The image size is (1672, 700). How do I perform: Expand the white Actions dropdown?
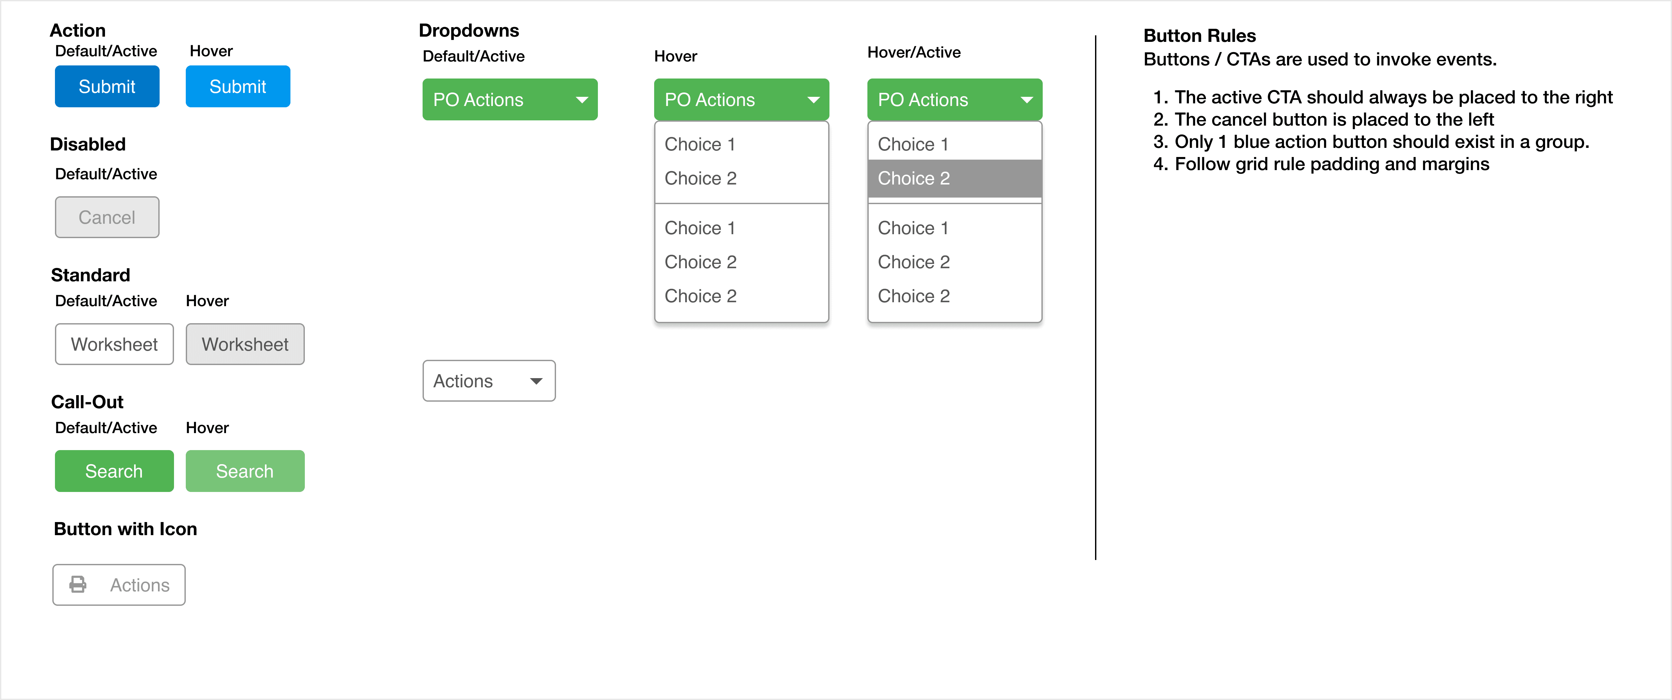pos(489,380)
